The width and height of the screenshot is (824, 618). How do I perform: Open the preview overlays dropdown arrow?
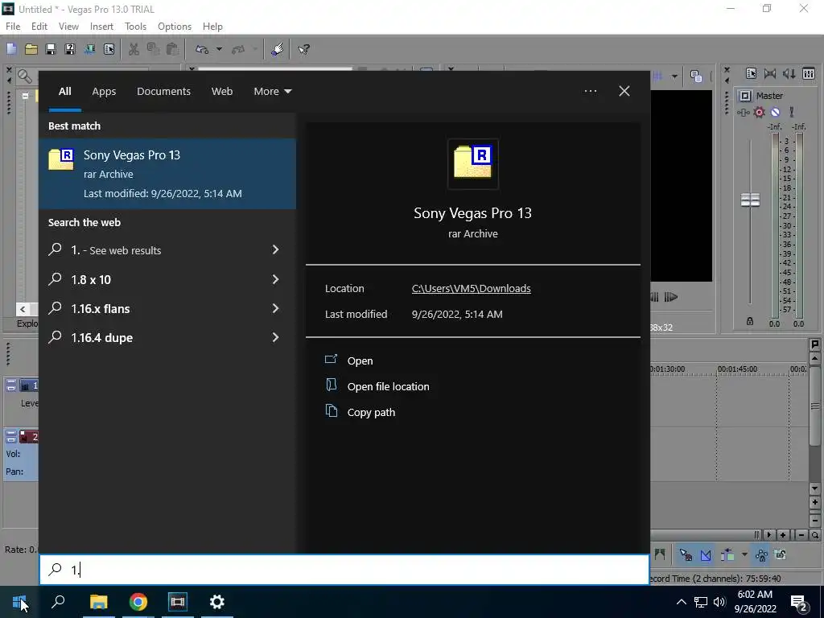tap(674, 76)
